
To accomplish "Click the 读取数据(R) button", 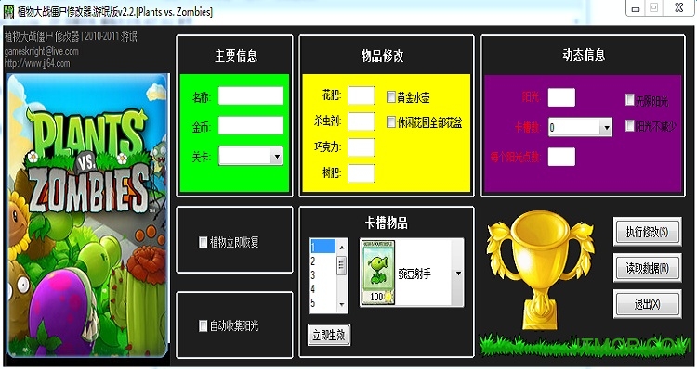I will pos(647,268).
